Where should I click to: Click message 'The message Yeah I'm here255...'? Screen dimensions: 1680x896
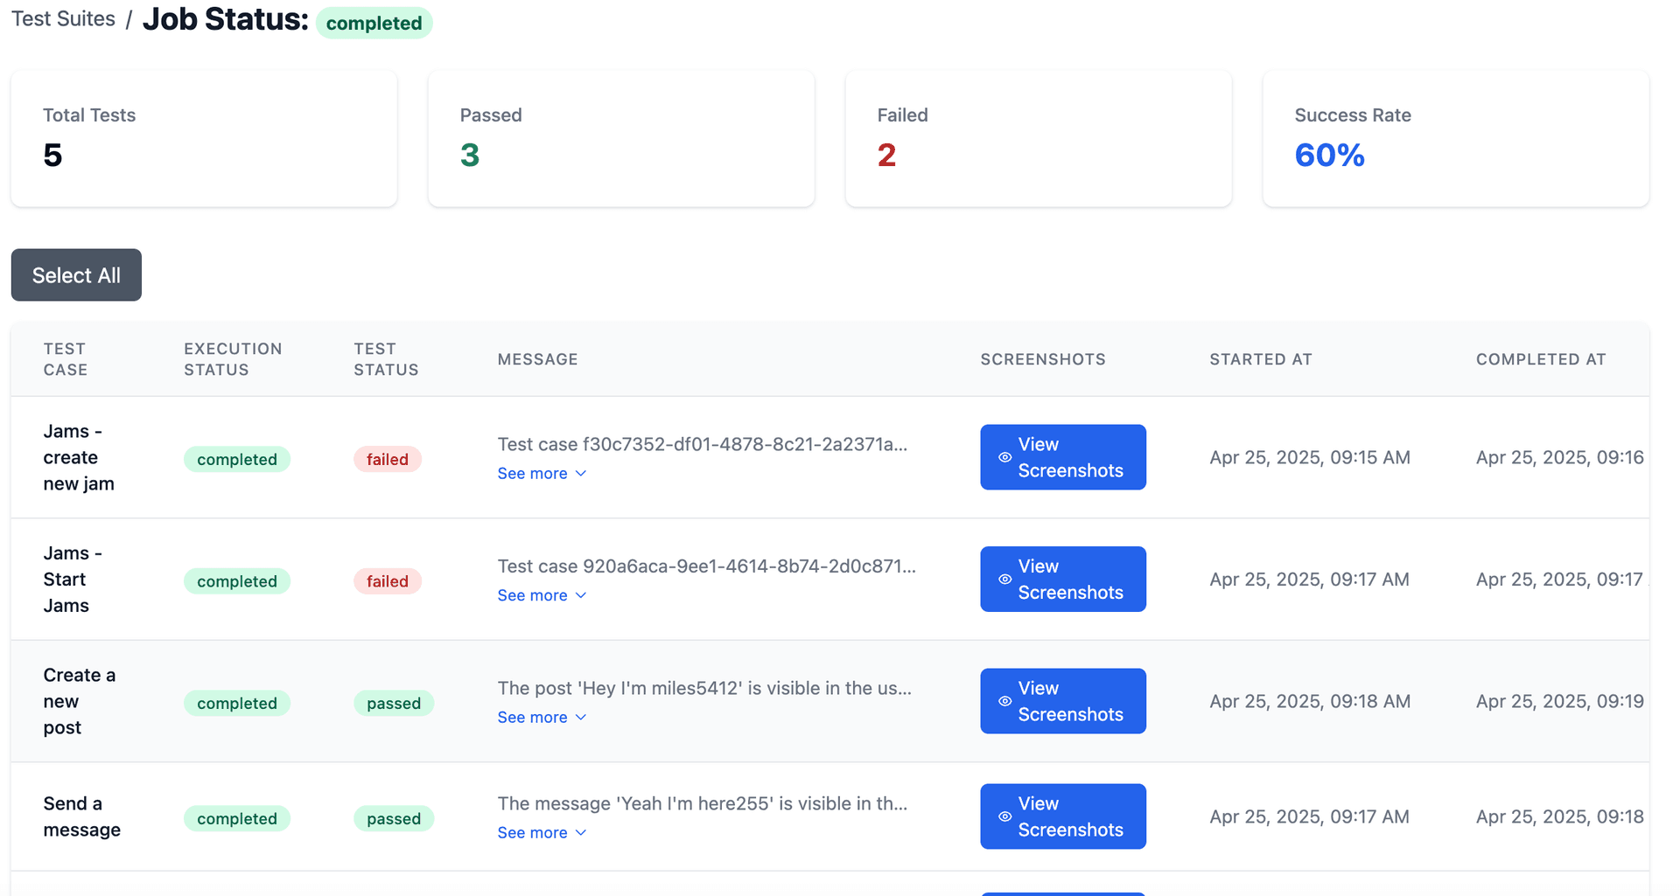coord(703,803)
